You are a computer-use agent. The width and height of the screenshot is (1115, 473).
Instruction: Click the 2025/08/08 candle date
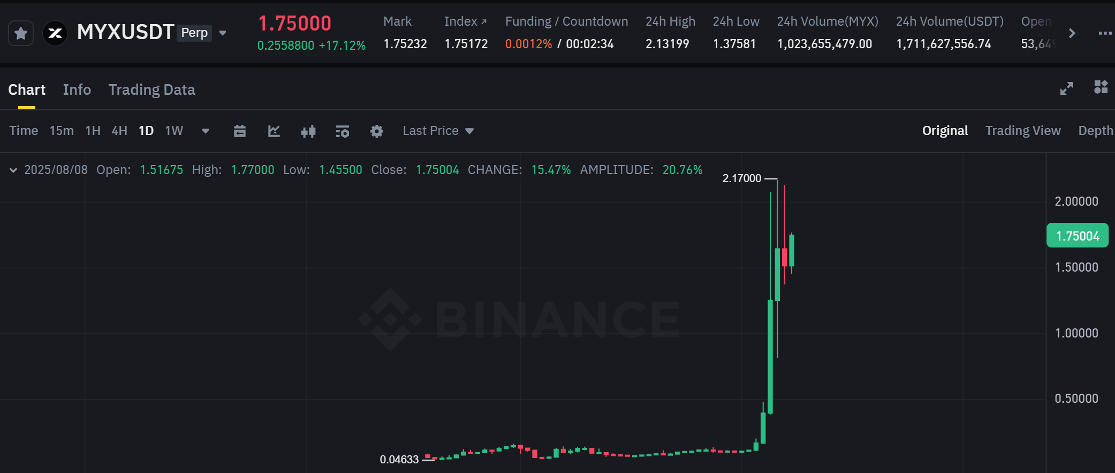click(x=56, y=170)
